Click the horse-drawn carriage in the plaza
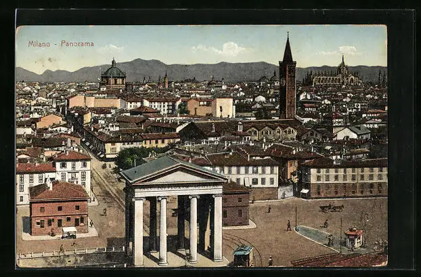The image size is (421, 277). pyautogui.click(x=332, y=208)
